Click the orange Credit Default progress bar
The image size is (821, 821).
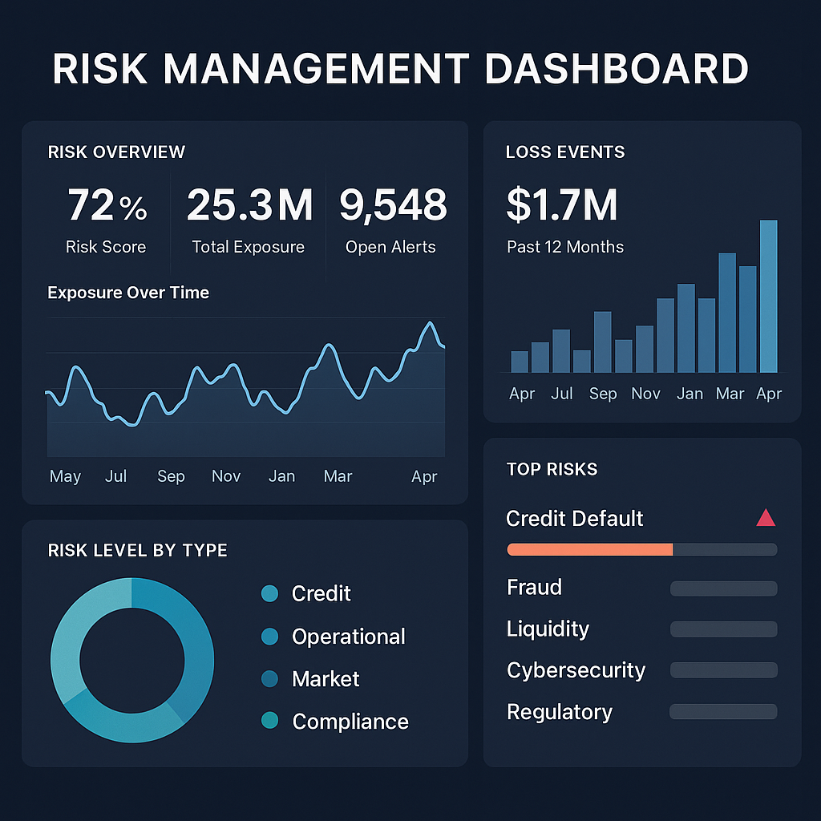pyautogui.click(x=589, y=549)
